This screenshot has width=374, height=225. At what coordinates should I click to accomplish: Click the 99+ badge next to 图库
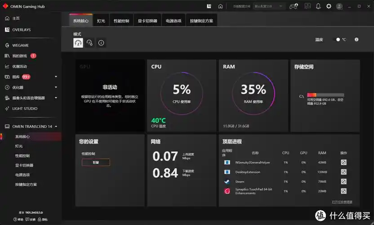(26, 76)
